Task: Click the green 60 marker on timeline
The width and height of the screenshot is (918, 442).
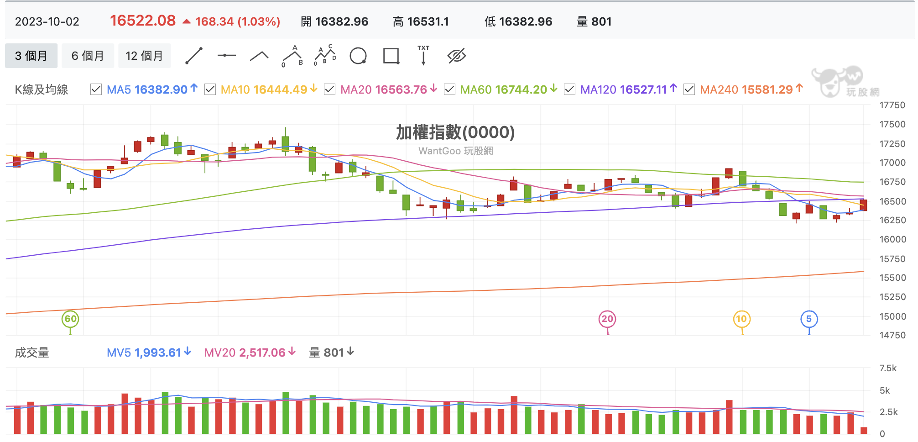Action: point(70,319)
